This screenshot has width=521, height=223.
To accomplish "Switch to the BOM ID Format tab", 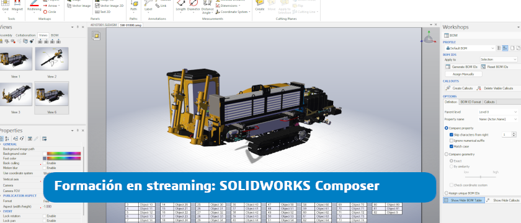I will pyautogui.click(x=470, y=102).
